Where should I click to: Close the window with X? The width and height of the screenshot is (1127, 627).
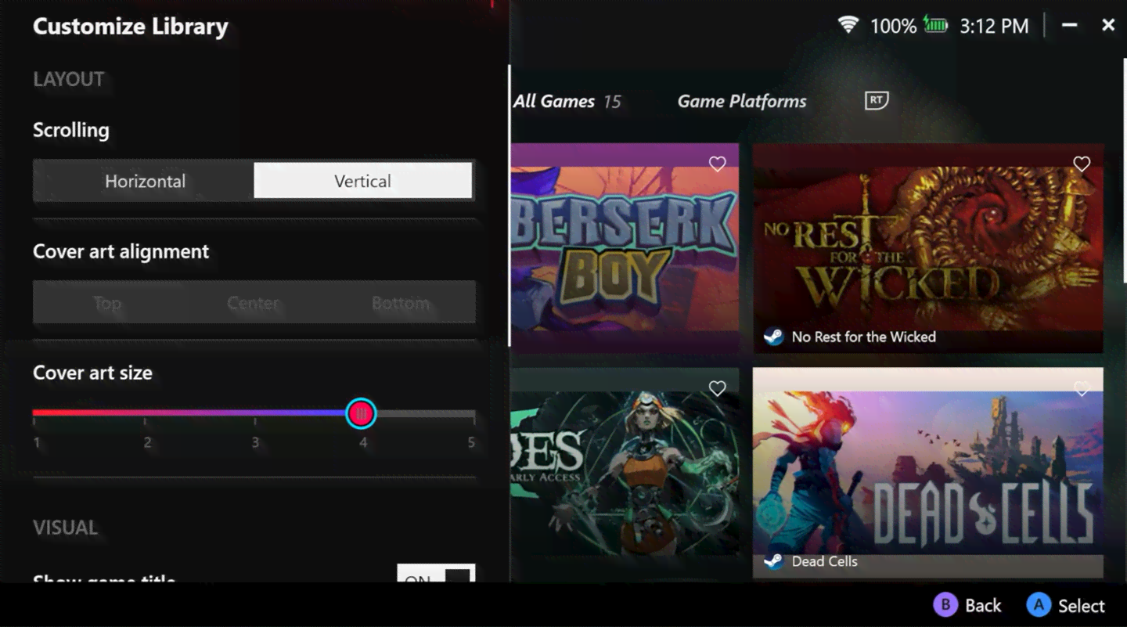pos(1108,25)
